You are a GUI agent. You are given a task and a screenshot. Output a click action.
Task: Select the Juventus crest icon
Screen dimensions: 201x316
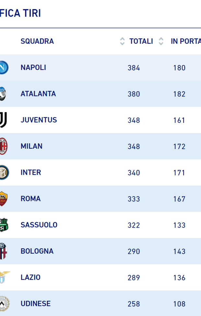coord(3,120)
